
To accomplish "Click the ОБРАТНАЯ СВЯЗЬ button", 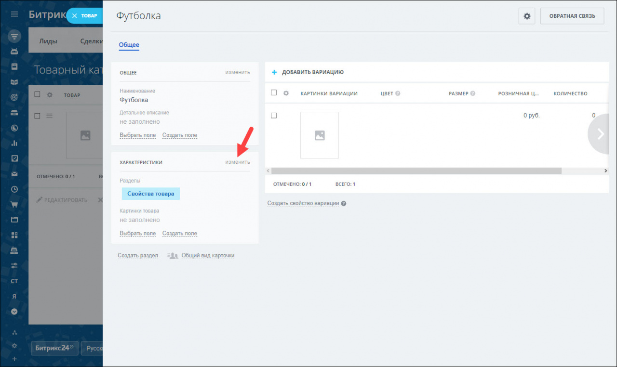I will coord(573,16).
